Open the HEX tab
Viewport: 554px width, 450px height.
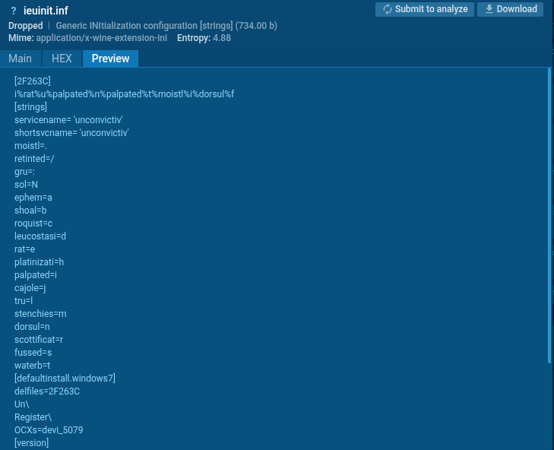pos(62,59)
